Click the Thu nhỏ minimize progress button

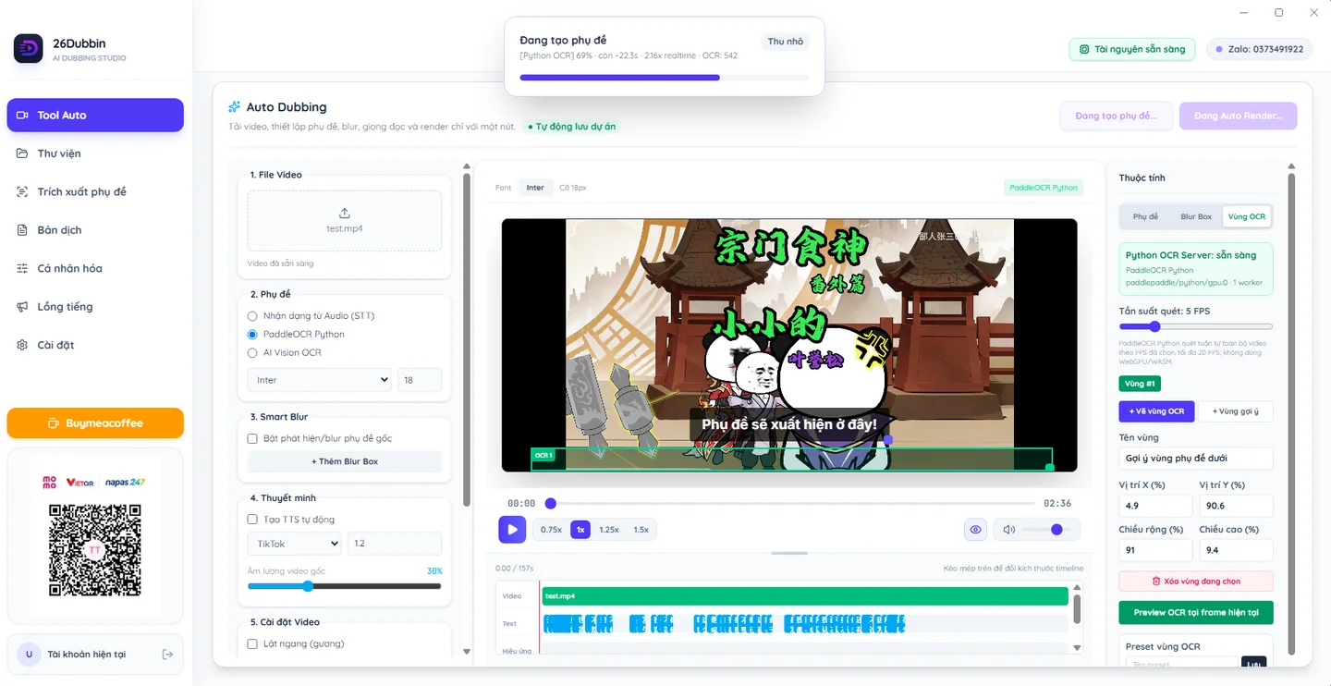786,42
